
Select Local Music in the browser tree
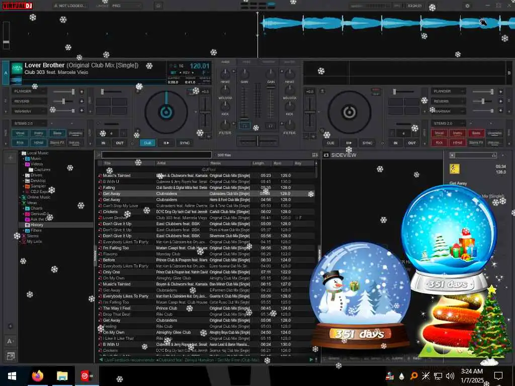[x=37, y=153]
